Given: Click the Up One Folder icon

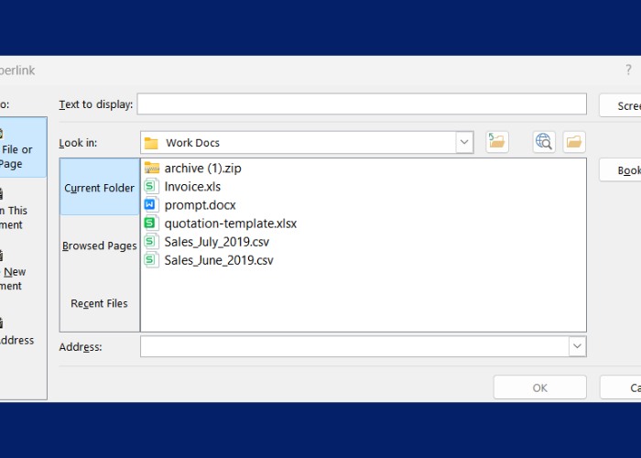Looking at the screenshot, I should pos(497,142).
